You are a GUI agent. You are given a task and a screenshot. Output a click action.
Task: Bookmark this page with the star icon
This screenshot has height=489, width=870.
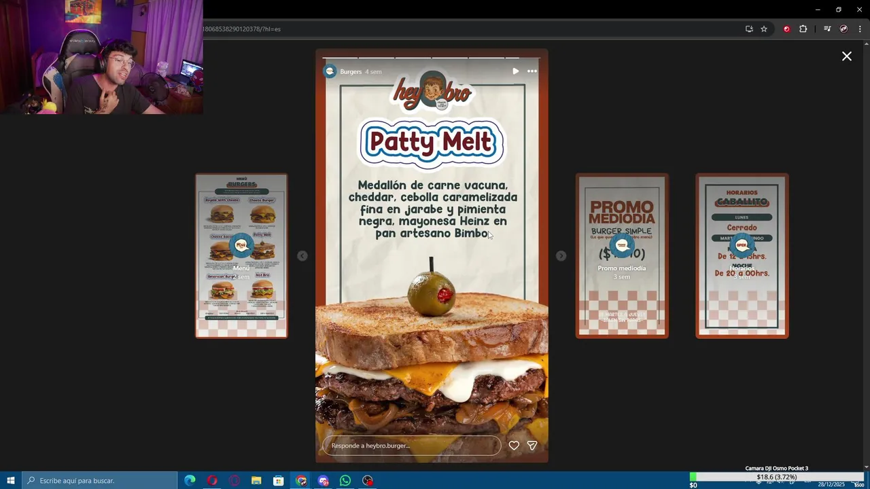(x=764, y=29)
